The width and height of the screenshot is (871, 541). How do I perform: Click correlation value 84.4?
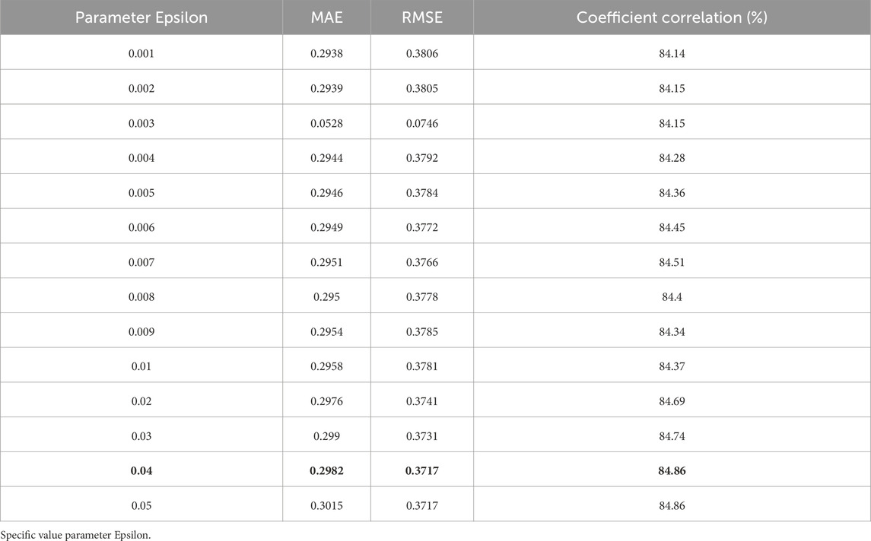coord(672,297)
